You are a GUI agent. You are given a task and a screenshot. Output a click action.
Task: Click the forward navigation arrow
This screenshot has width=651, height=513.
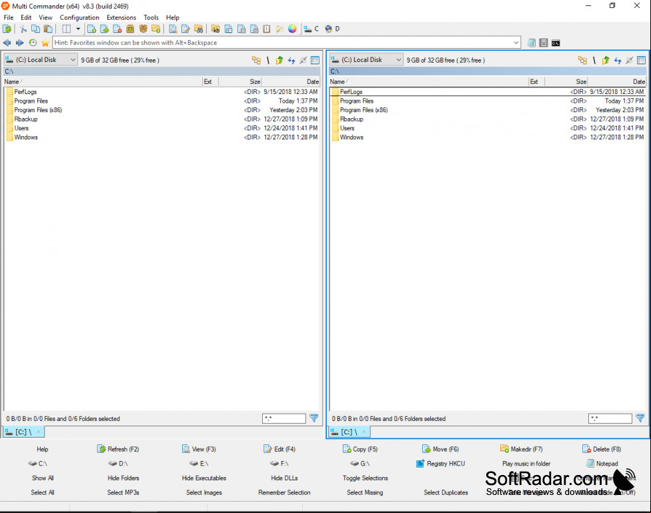(x=19, y=43)
